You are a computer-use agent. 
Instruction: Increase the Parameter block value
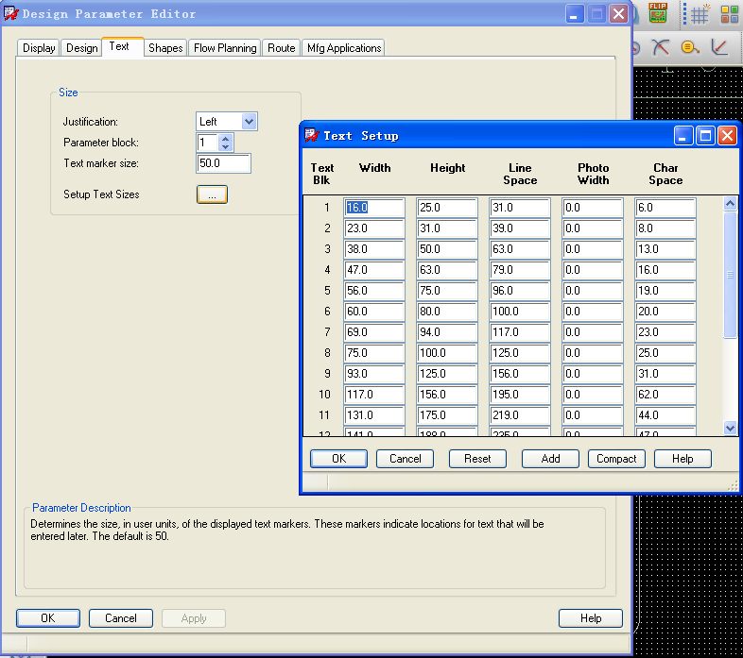pos(225,138)
